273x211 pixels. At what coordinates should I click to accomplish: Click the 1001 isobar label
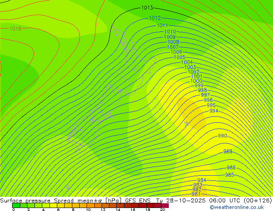[196, 76]
